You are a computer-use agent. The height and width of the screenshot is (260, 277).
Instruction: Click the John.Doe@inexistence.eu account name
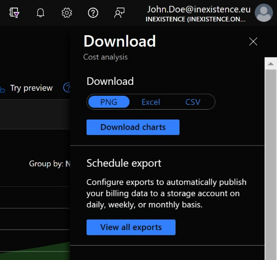pos(199,9)
